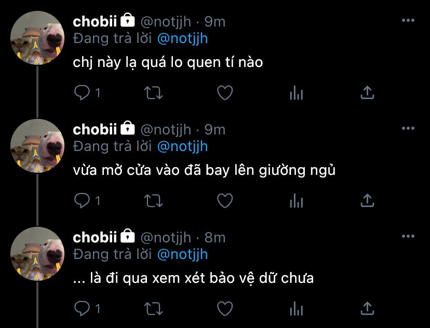Viewport: 430px width, 328px height.
Task: Open @notjjh mention link in third tweet
Action: coord(183,255)
